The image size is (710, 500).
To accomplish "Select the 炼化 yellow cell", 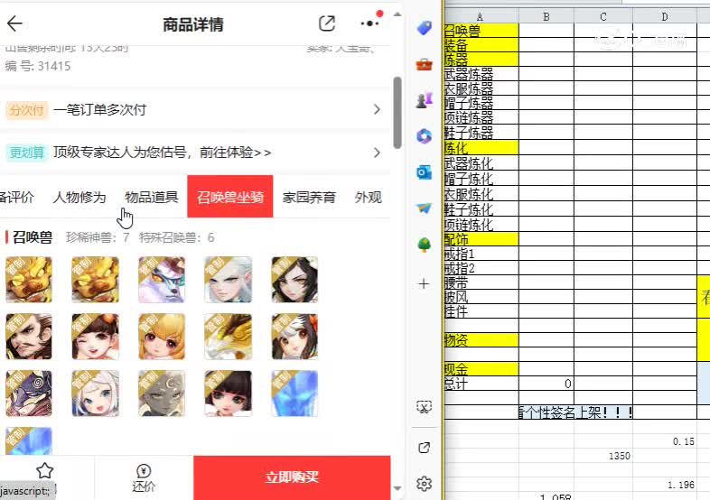I will coord(481,147).
